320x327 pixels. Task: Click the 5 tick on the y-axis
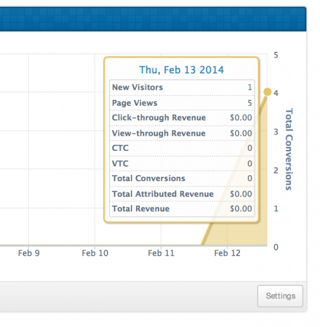(x=276, y=55)
